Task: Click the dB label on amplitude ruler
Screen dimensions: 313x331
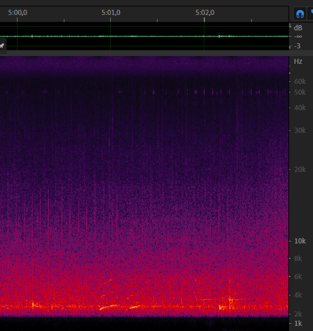Action: pyautogui.click(x=298, y=28)
